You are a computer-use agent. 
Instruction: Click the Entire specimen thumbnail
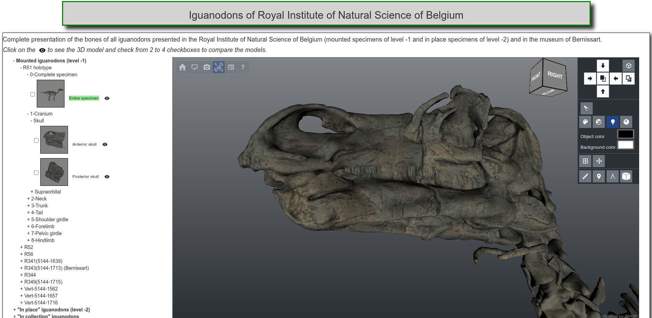[x=51, y=94]
